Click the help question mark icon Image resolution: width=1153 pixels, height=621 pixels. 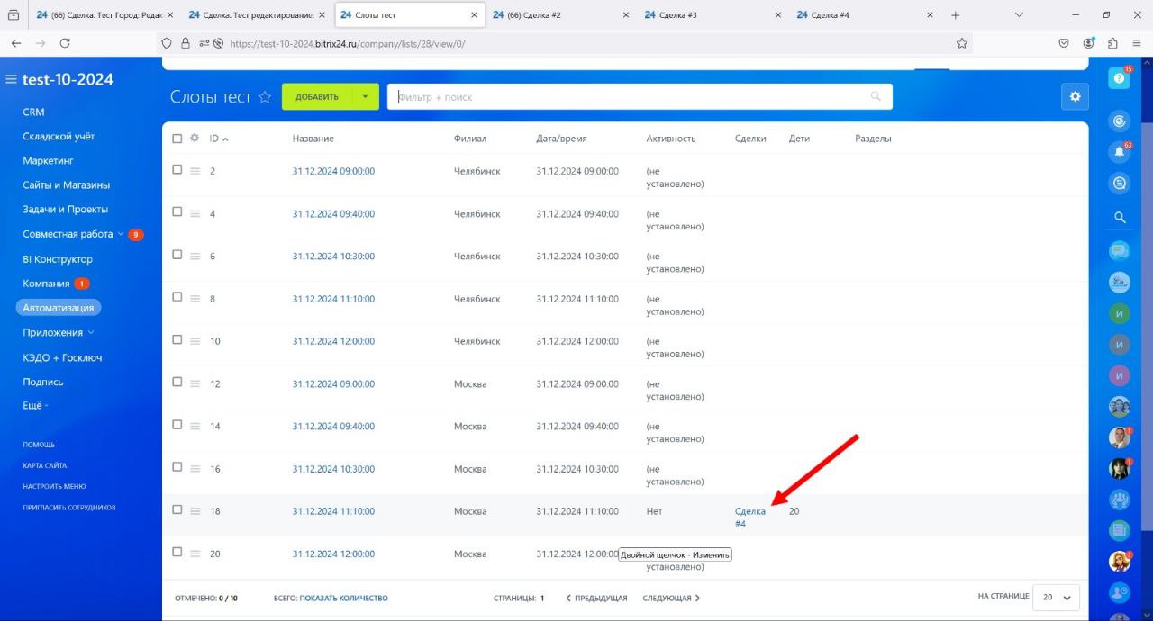[x=1119, y=79]
